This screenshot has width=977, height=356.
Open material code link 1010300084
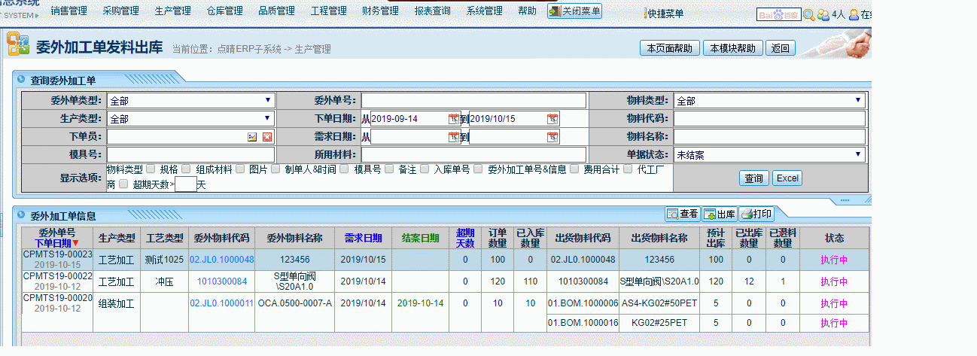(x=221, y=281)
